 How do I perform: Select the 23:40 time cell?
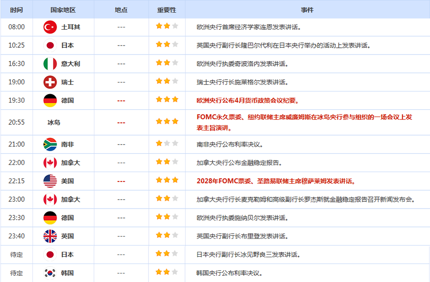16,236
